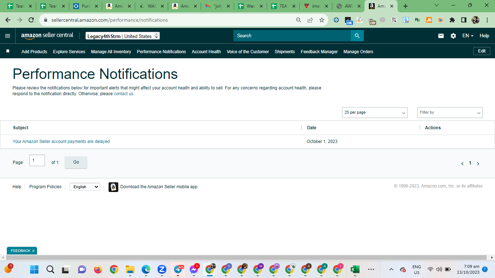Select Performance Notifications in navigation bar
The image size is (495, 278).
pyautogui.click(x=161, y=52)
